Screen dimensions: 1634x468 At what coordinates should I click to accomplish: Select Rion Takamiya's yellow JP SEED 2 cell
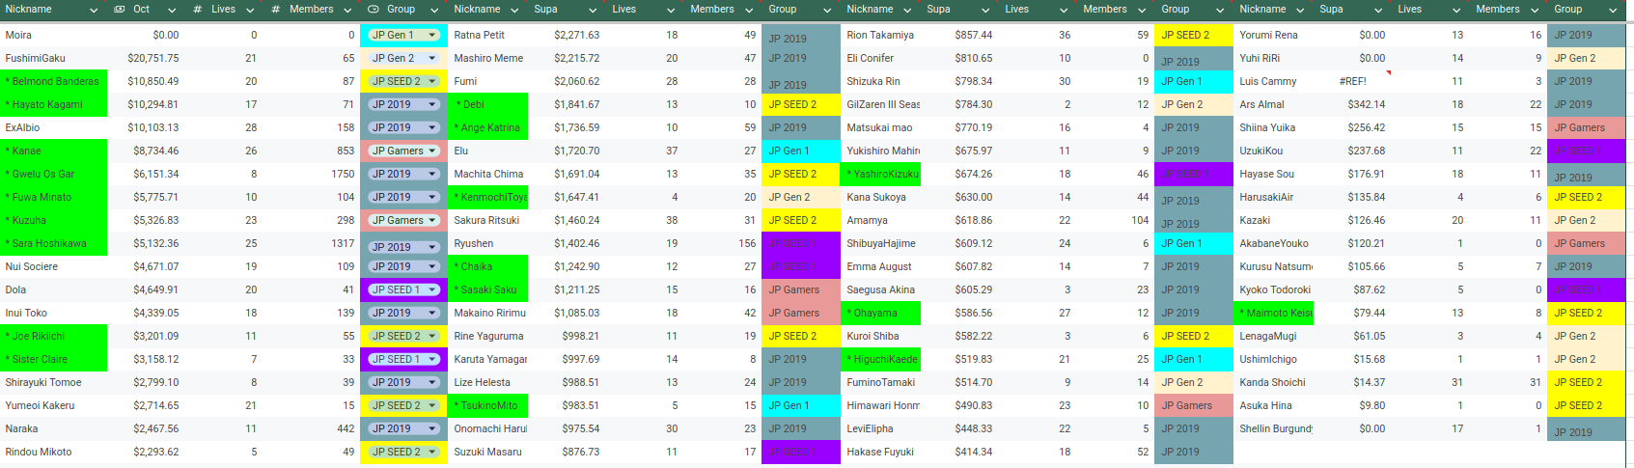[x=1194, y=35]
